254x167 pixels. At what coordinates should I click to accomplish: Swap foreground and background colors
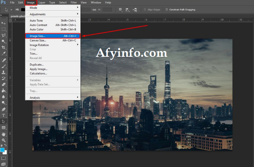coord(5,145)
